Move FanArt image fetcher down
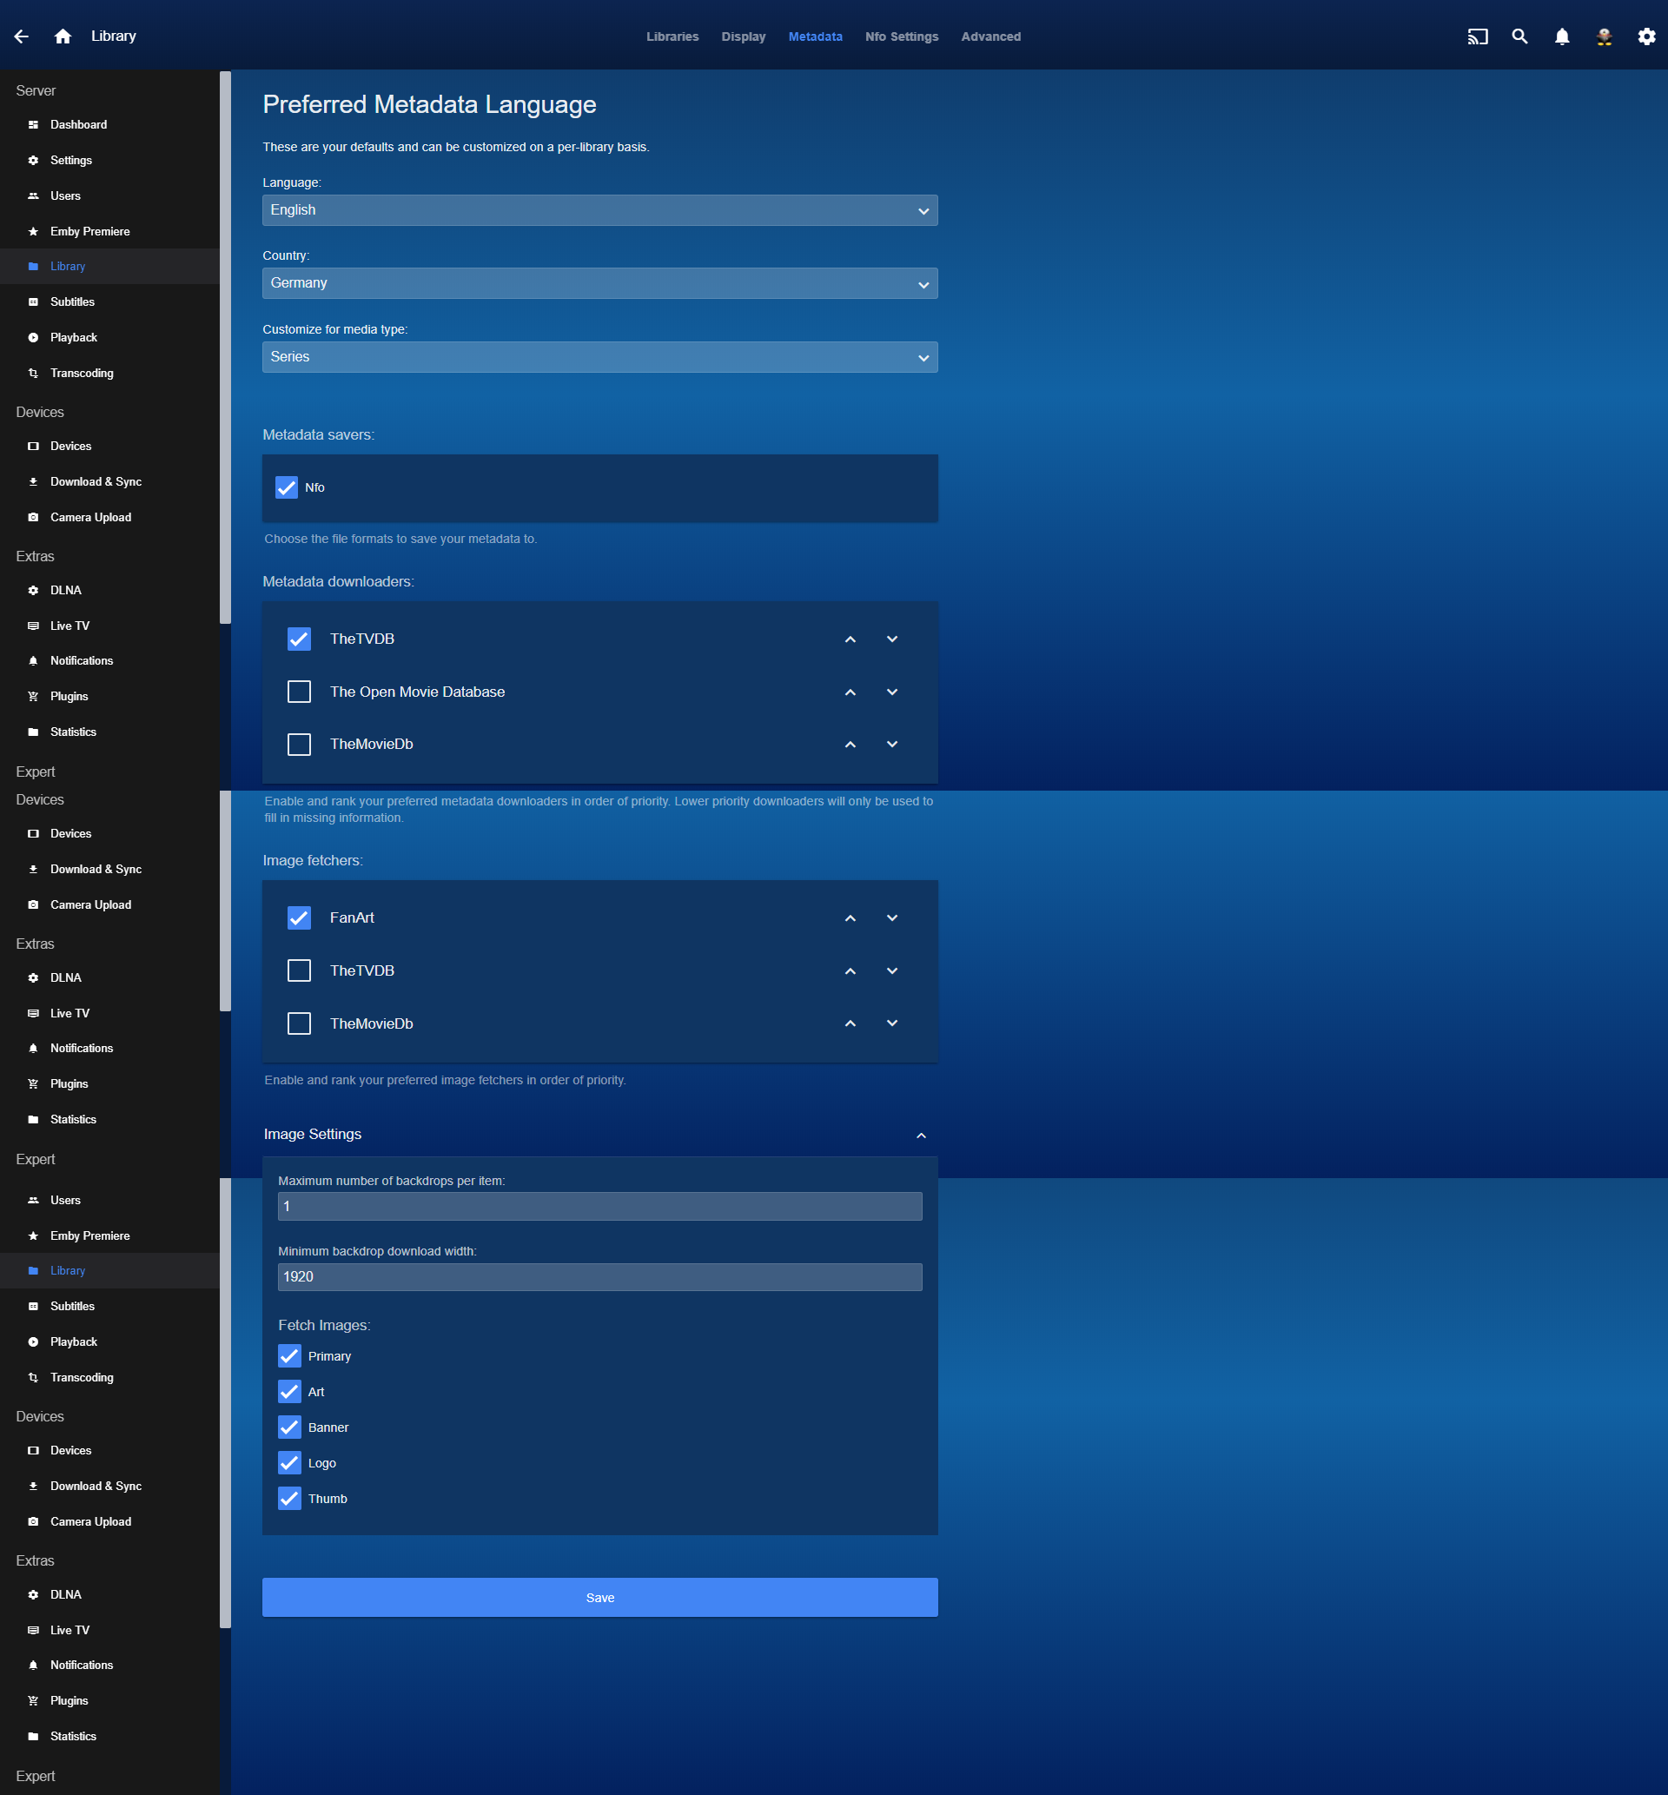1668x1795 pixels. [x=891, y=917]
